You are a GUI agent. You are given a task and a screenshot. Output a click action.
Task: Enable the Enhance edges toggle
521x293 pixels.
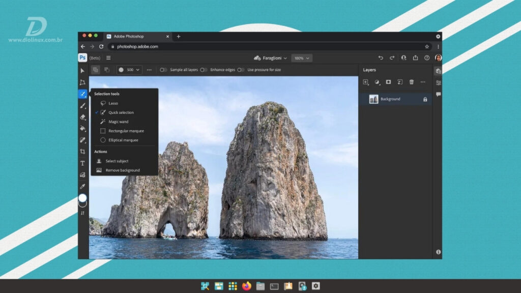click(x=203, y=70)
